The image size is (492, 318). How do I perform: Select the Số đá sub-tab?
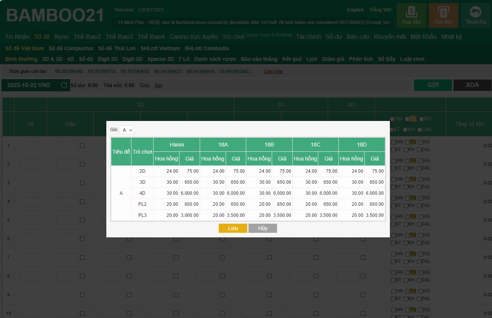pyautogui.click(x=86, y=59)
